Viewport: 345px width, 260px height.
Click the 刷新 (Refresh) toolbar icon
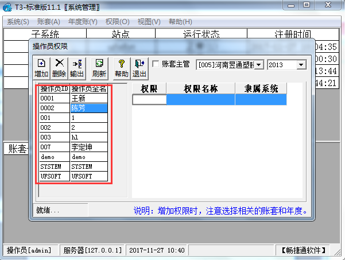(x=99, y=68)
